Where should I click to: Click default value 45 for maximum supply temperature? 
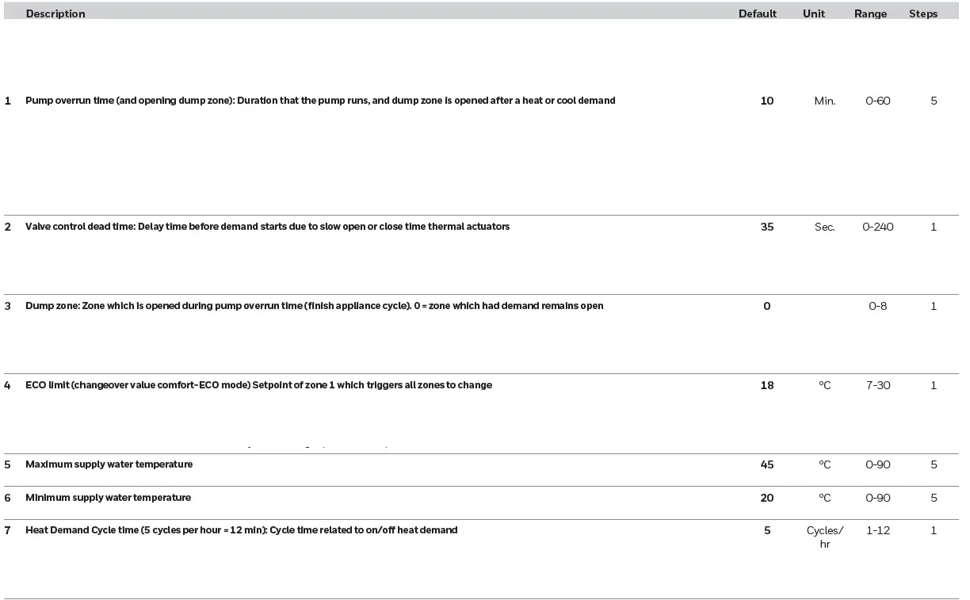[x=767, y=464]
